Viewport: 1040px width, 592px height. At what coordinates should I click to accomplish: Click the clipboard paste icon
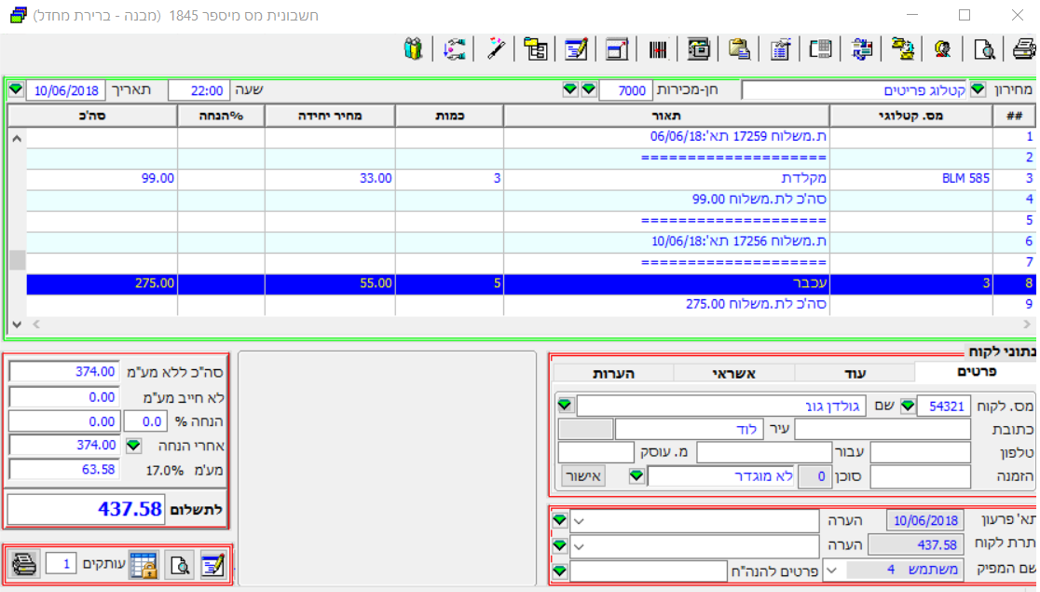739,49
